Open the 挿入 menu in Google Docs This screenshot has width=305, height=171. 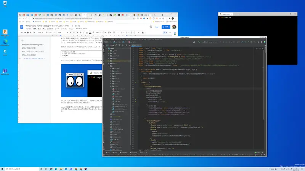44,29
